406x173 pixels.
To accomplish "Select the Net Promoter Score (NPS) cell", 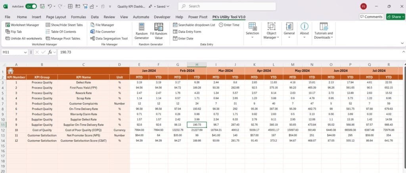I will click(83, 135).
